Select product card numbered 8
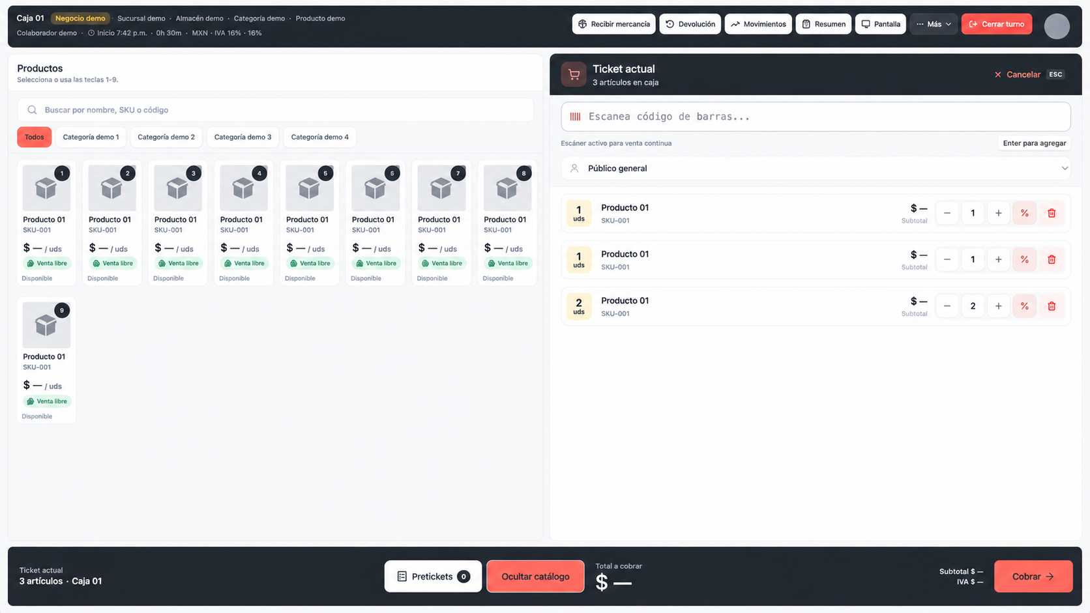The width and height of the screenshot is (1090, 613). 507,223
